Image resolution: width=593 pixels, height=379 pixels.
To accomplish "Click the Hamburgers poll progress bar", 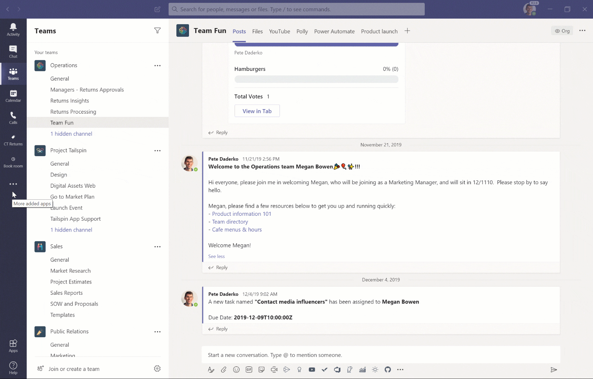I will (316, 79).
